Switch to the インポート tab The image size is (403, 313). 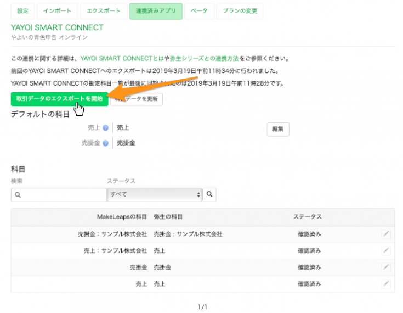pyautogui.click(x=58, y=11)
